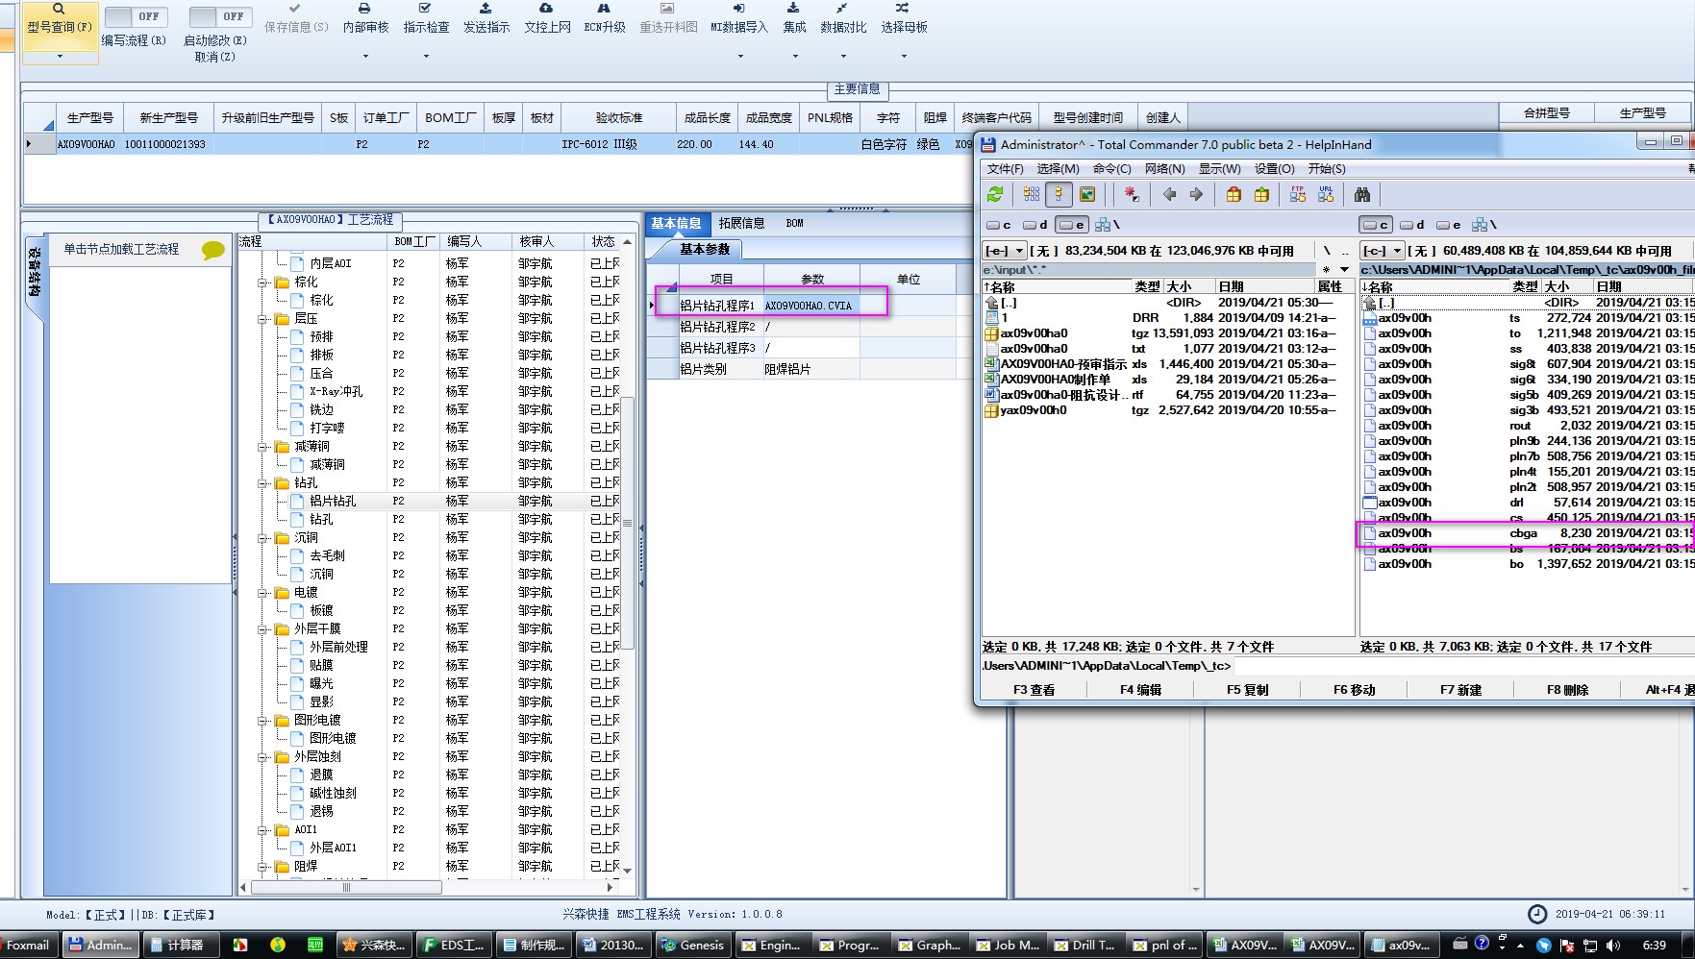The image size is (1695, 959).
Task: Click the F4 编辑 button
Action: click(x=1140, y=690)
